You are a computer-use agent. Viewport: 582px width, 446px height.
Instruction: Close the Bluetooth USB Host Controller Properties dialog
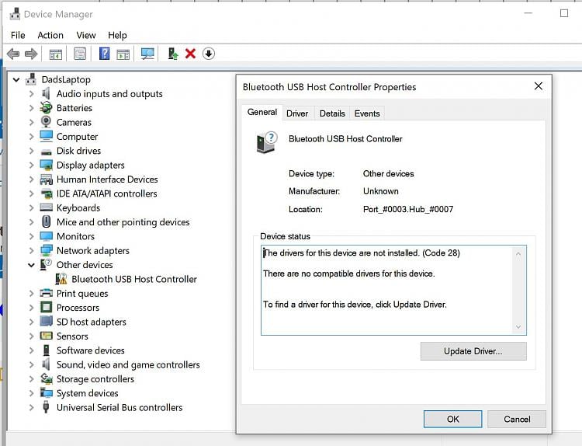(539, 86)
